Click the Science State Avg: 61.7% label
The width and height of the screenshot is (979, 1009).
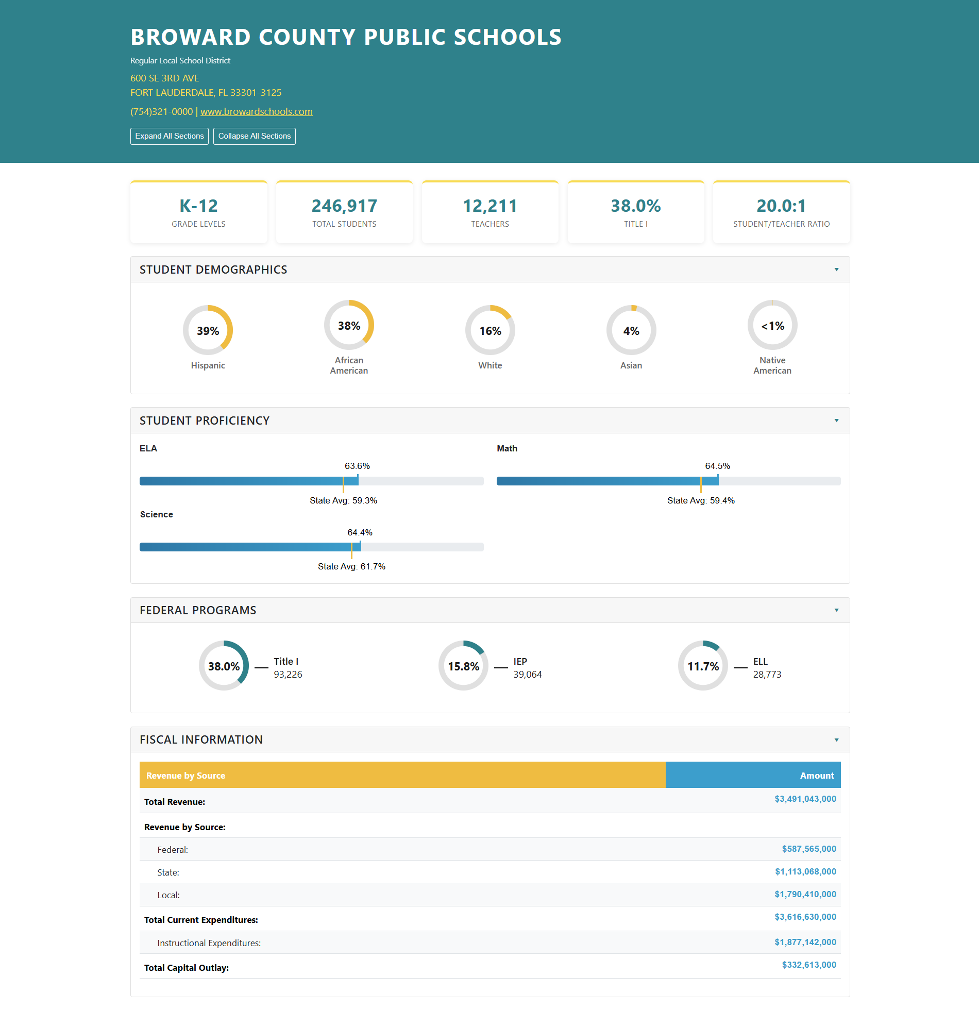[x=352, y=566]
